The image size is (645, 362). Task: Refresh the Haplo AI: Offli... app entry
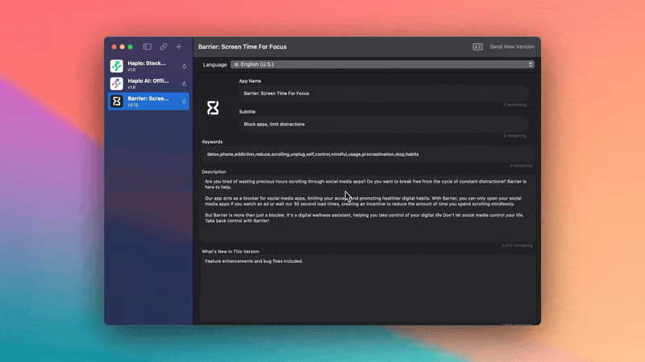[x=185, y=84]
